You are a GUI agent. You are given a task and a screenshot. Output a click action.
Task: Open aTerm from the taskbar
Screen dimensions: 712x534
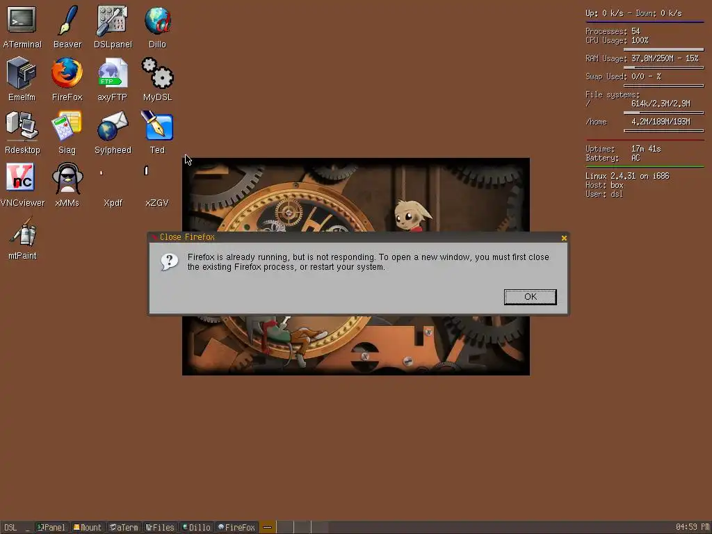pyautogui.click(x=124, y=527)
